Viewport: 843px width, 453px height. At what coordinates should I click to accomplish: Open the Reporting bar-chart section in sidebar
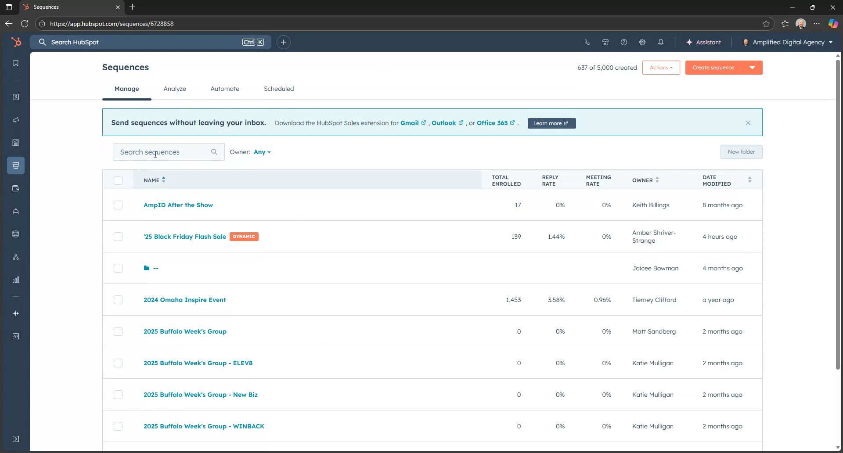16,280
